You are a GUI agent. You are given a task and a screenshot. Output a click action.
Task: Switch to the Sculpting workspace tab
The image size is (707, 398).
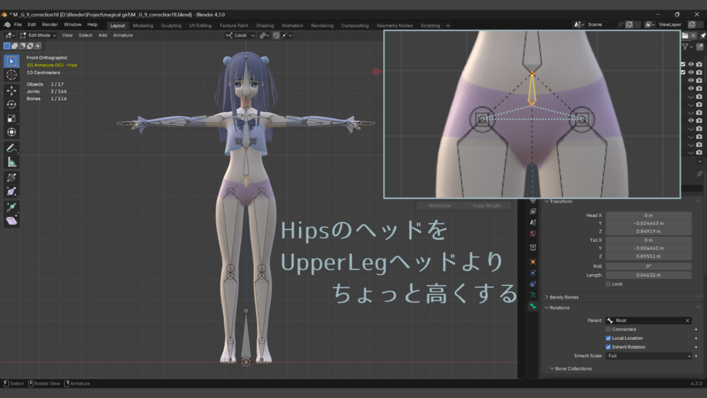pos(171,26)
